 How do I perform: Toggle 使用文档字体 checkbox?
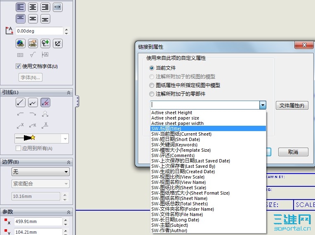pyautogui.click(x=18, y=66)
